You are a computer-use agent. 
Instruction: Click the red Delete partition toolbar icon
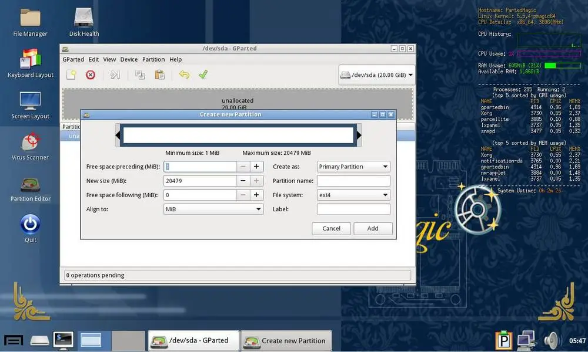tap(91, 75)
